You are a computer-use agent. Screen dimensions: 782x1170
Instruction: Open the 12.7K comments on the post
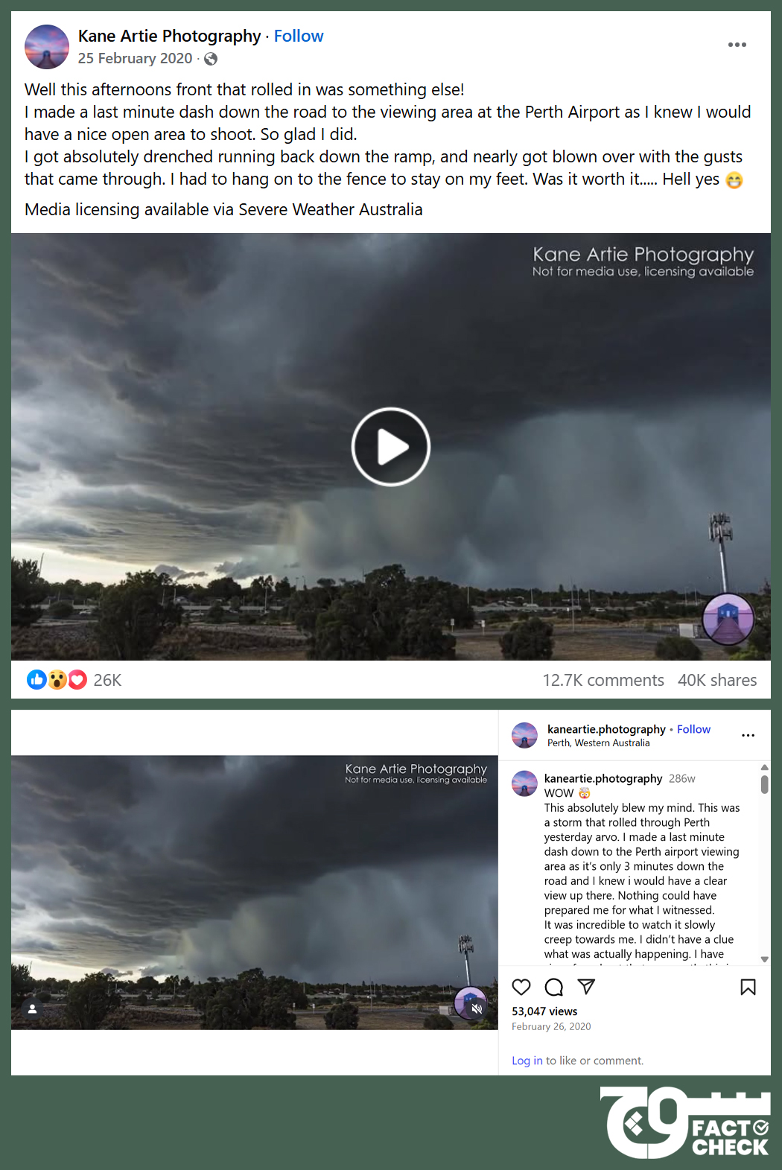(603, 680)
